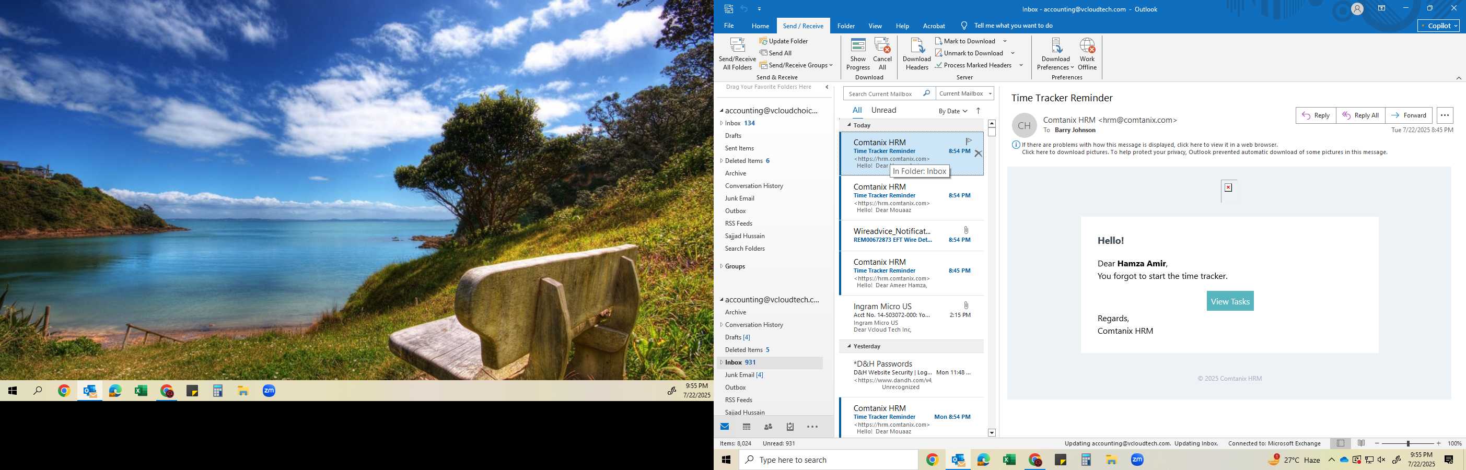Collapse the accounting@vcloudchoic... account tree
Viewport: 1466px width, 470px height.
722,111
